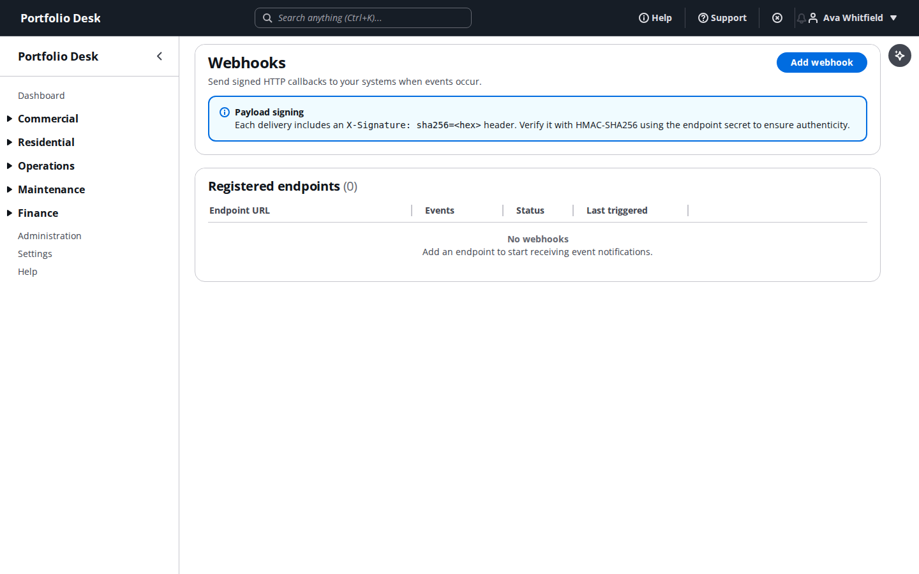The height and width of the screenshot is (574, 919).
Task: Open the Ava Whitfield user menu
Action: click(x=853, y=18)
